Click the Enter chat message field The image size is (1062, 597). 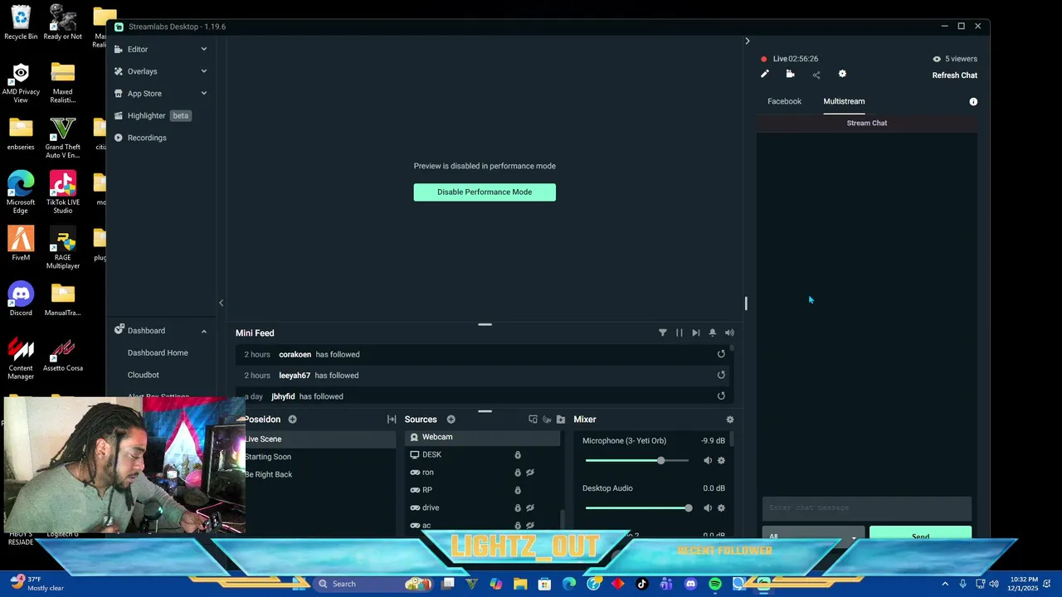867,507
